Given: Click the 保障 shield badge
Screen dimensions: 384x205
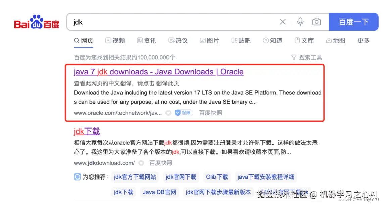Looking at the screenshot, I should (184, 113).
